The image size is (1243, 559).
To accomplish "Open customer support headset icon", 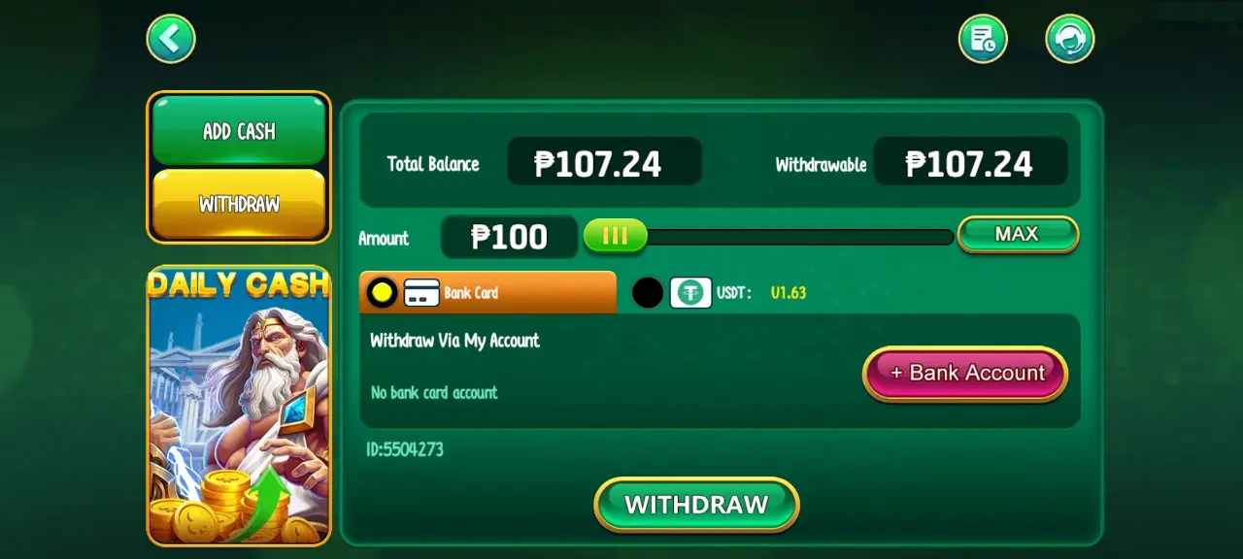I will [1070, 39].
